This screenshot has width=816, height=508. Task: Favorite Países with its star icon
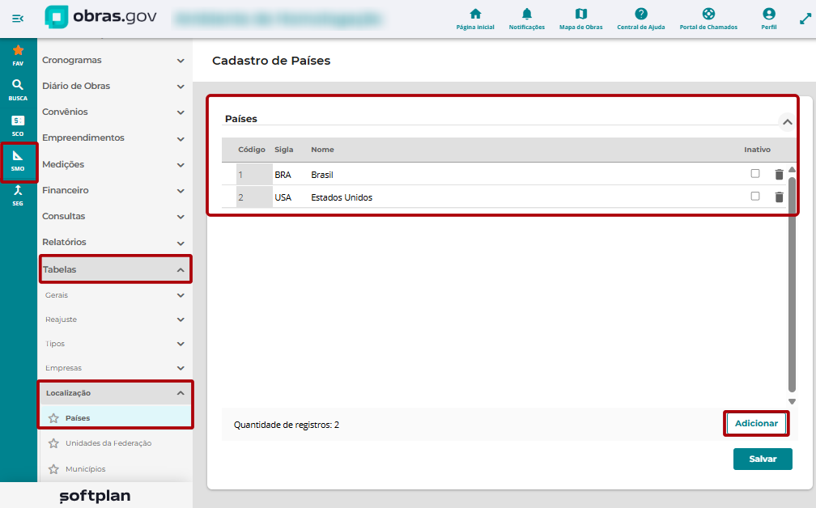click(53, 418)
